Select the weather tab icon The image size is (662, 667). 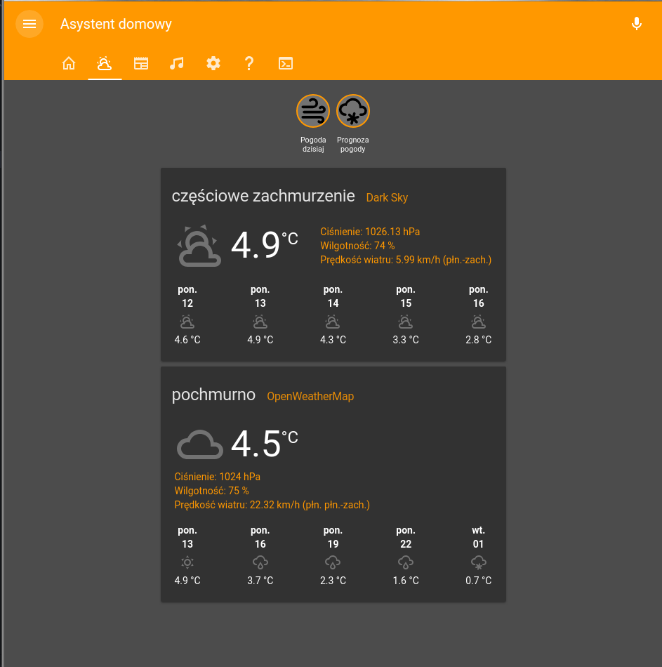point(105,63)
